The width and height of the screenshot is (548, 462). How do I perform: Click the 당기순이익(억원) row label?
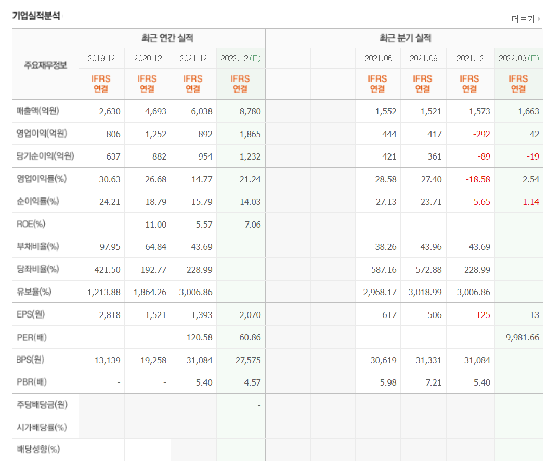[x=45, y=156]
